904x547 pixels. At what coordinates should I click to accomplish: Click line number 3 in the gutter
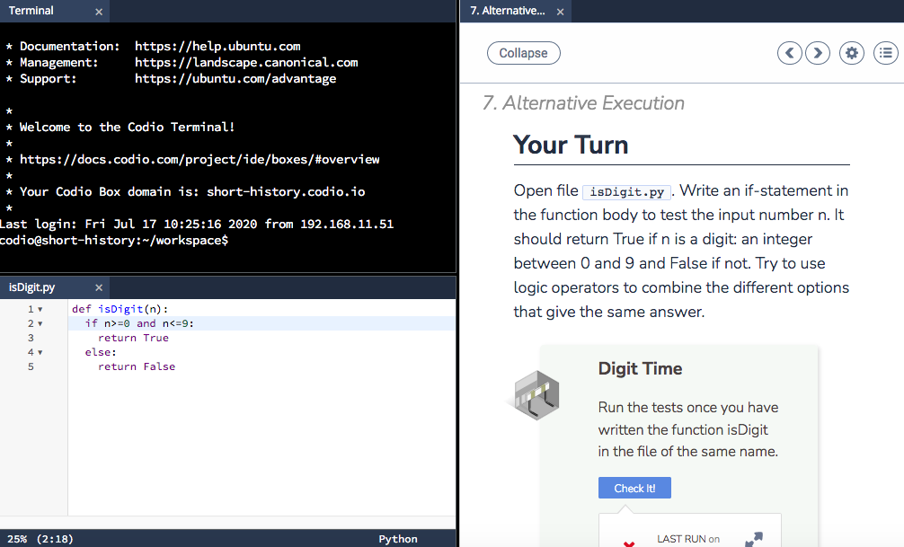(x=31, y=338)
